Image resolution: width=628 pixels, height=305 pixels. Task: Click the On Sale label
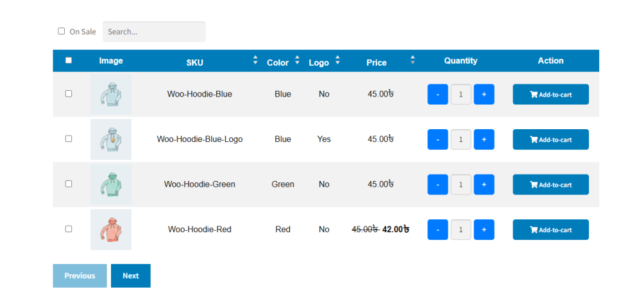tap(83, 31)
